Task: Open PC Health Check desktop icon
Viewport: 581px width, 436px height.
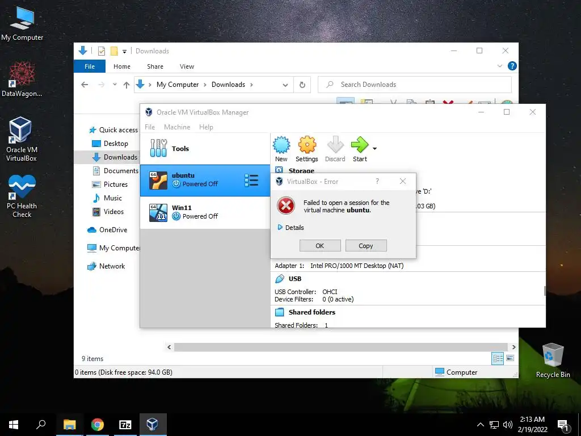Action: (x=22, y=196)
